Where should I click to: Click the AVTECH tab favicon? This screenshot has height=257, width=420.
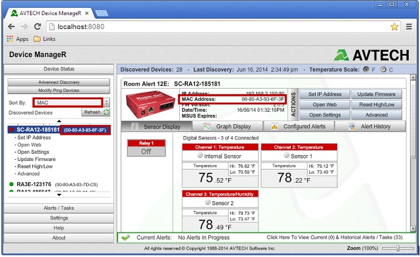click(14, 13)
